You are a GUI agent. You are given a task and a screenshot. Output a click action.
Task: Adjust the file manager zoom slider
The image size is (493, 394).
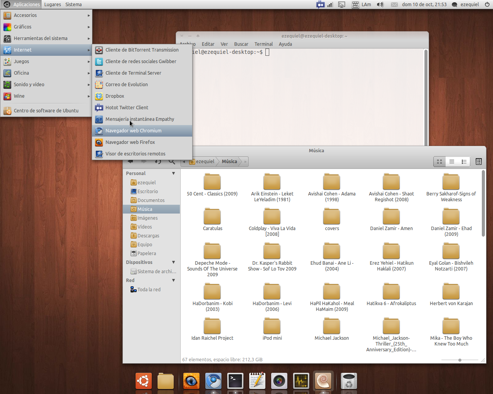[460, 360]
